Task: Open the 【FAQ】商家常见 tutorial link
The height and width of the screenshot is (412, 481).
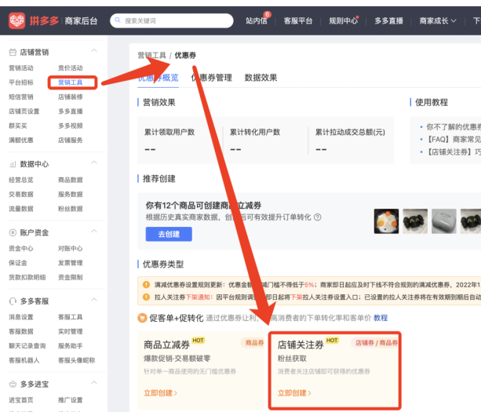Action: 454,140
